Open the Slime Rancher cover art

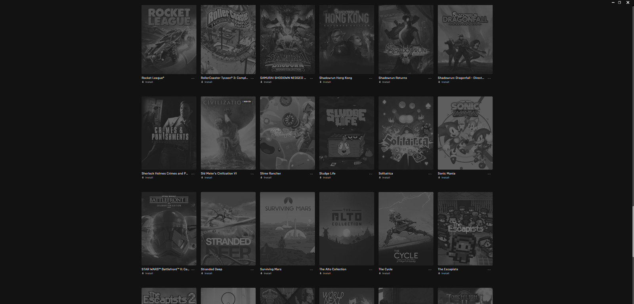287,133
